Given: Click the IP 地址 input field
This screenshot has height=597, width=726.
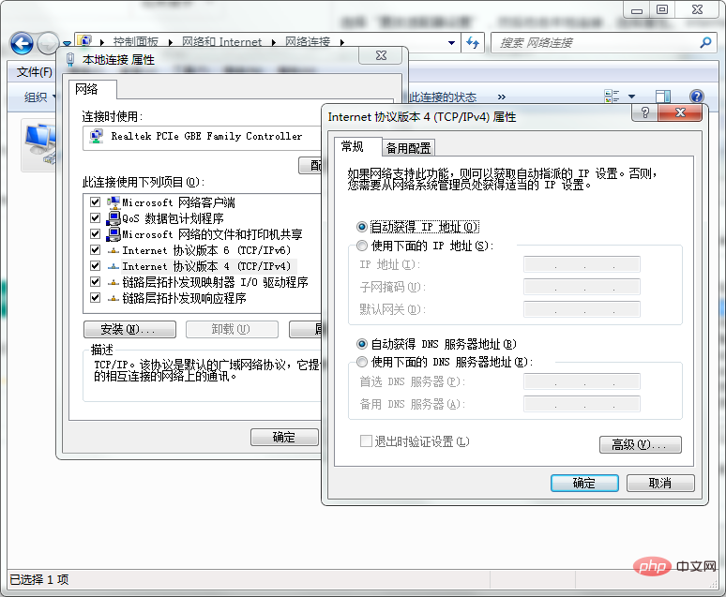Looking at the screenshot, I should click(582, 264).
